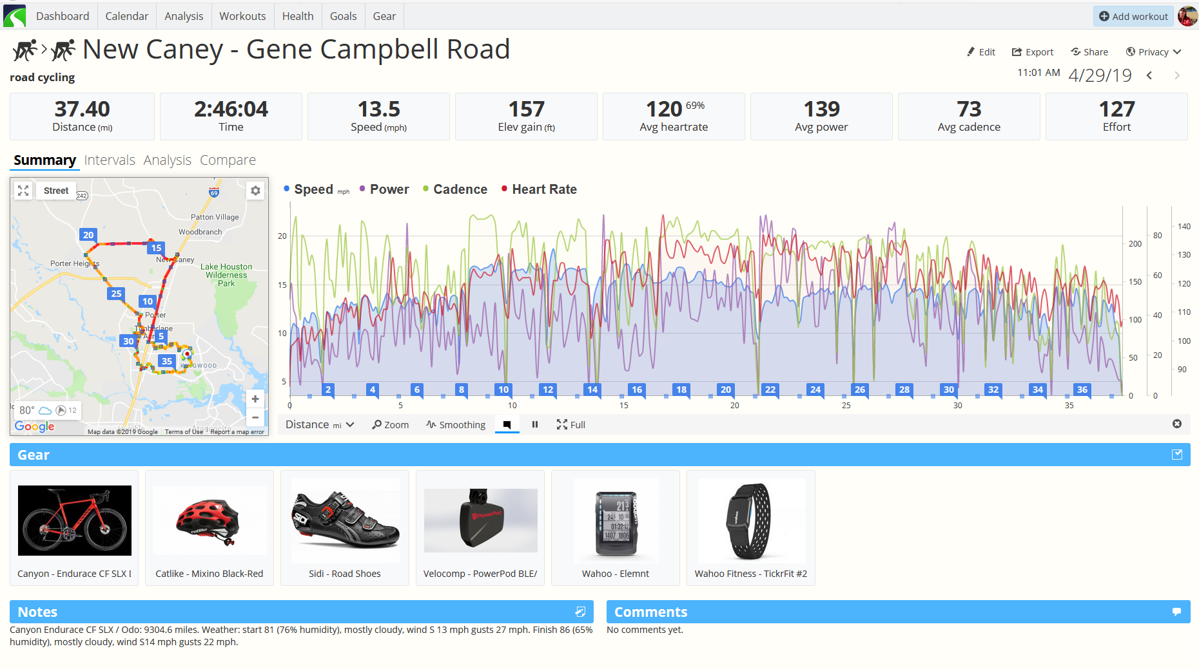
Task: Toggle the Speed series in chart legend
Action: (313, 189)
